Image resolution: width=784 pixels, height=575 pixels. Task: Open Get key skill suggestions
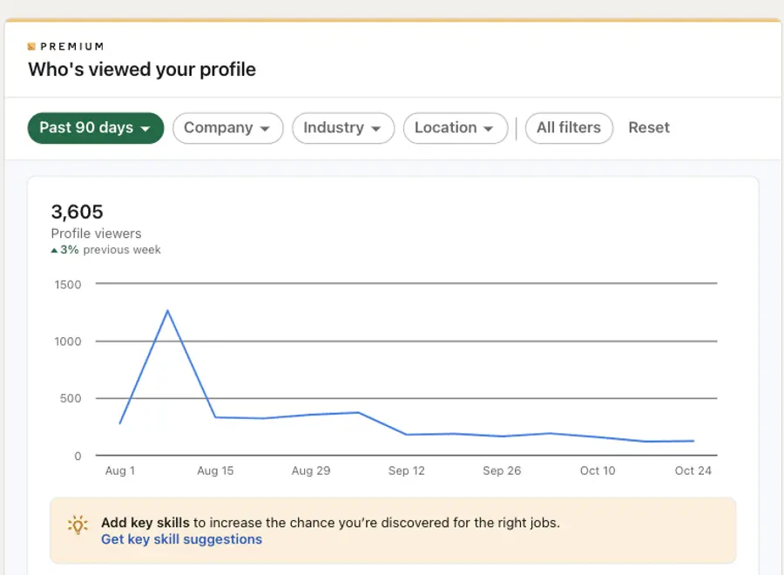click(x=181, y=539)
